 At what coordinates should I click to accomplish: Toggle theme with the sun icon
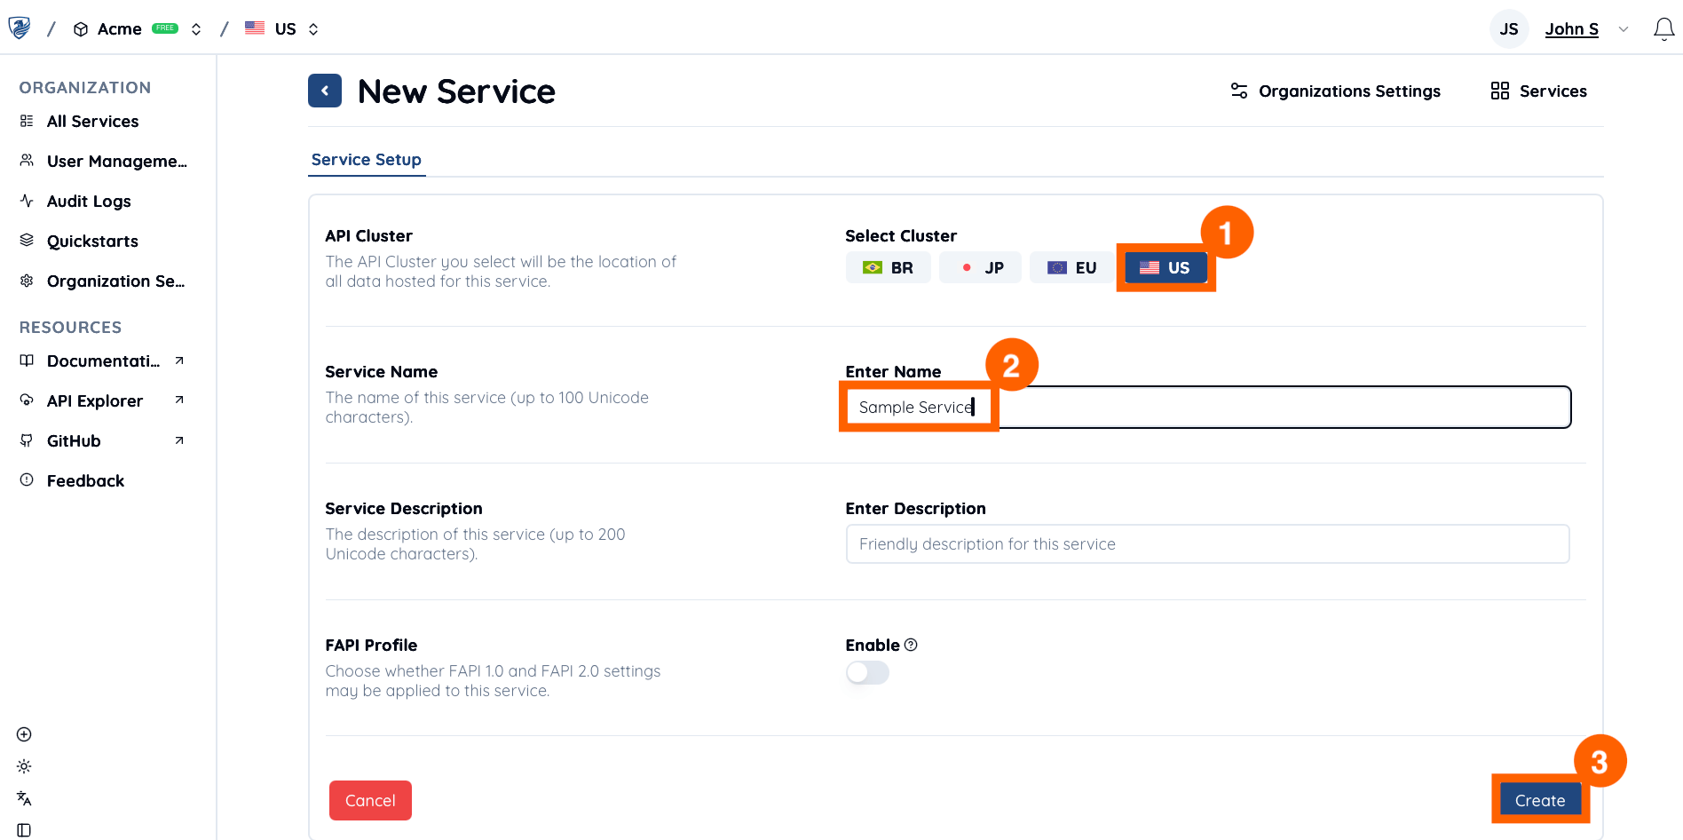point(24,766)
